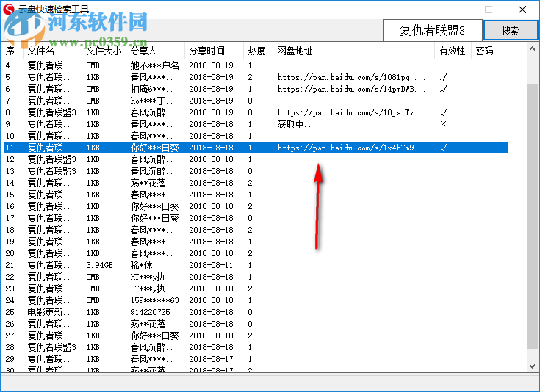Click file size 0MB in row 4

click(93, 65)
